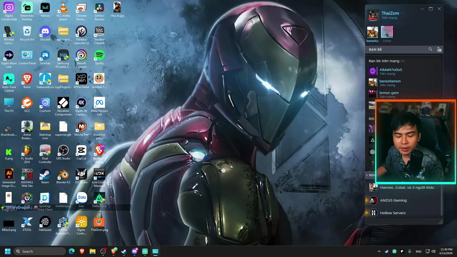
Task: Open Chrome Remote Desktop shortcut
Action: pos(81,11)
